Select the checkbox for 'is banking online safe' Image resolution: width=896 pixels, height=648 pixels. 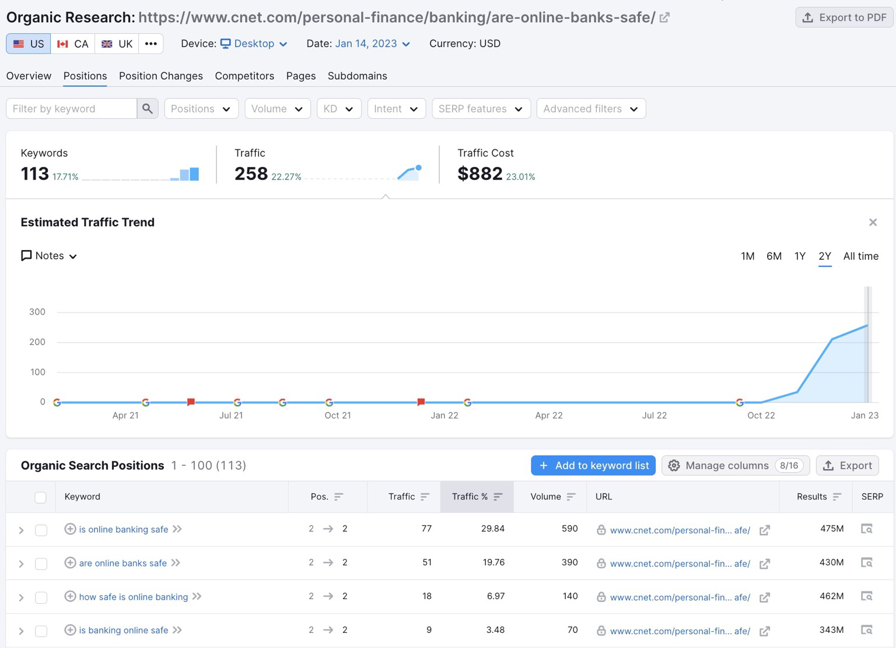click(41, 631)
